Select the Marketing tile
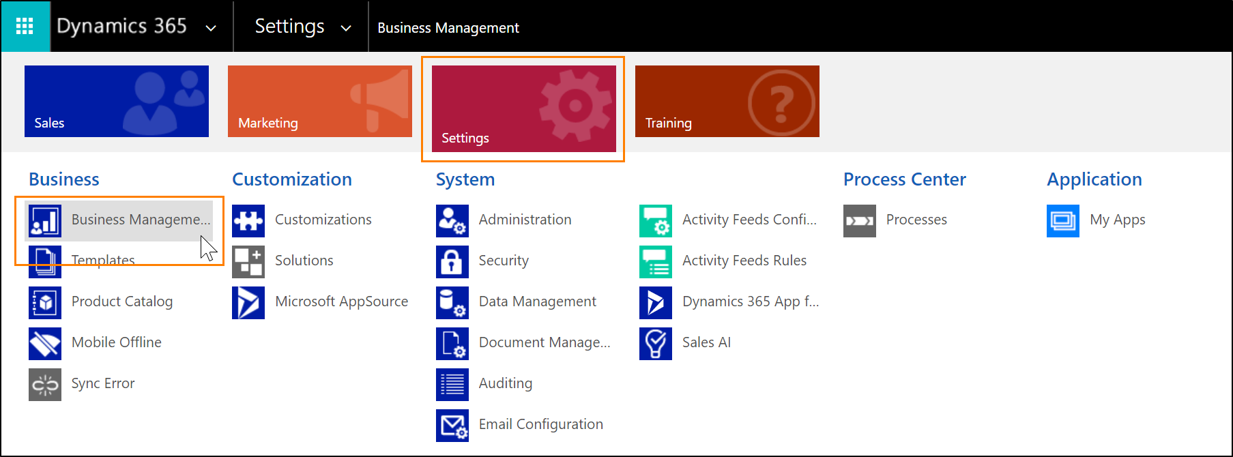1233x457 pixels. click(319, 102)
